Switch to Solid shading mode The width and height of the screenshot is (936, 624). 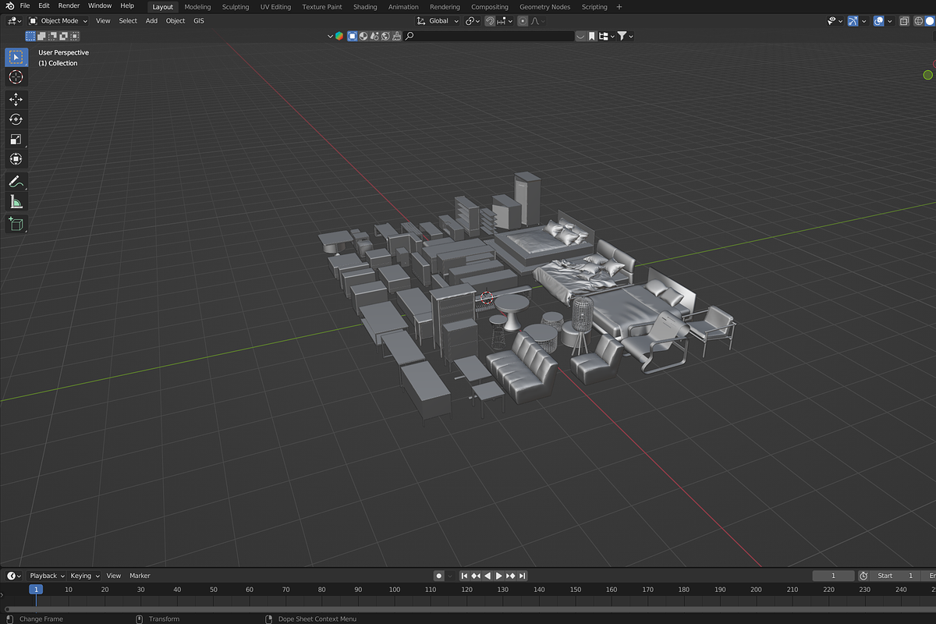coord(930,21)
